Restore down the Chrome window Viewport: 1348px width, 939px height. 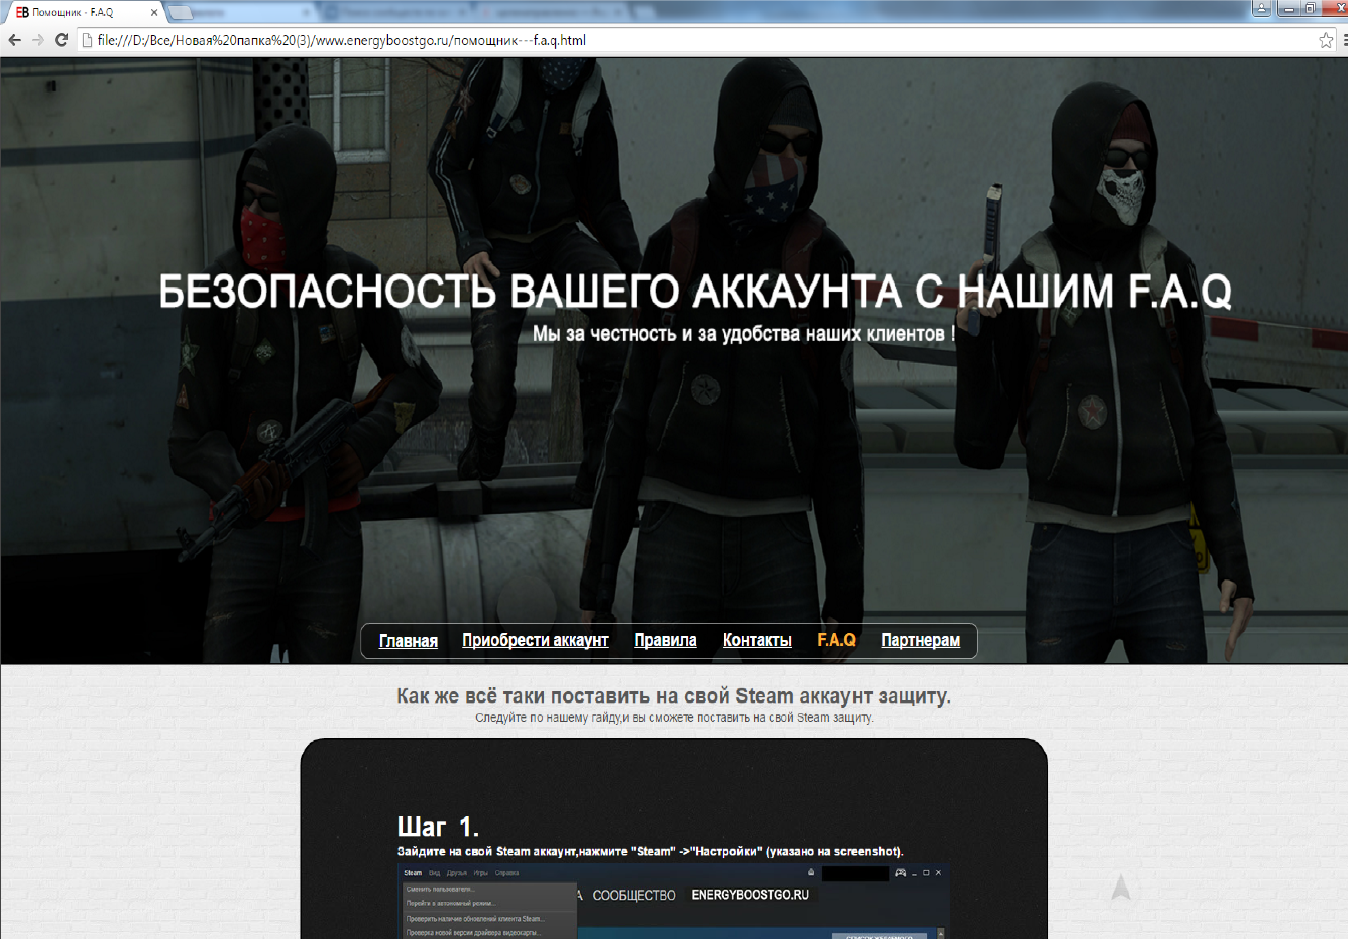pos(1310,8)
